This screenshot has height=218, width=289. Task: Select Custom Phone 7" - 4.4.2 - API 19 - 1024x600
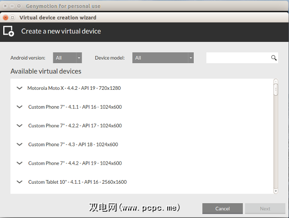(75, 163)
